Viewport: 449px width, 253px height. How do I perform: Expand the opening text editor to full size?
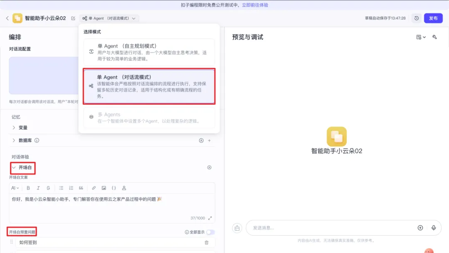click(x=210, y=218)
